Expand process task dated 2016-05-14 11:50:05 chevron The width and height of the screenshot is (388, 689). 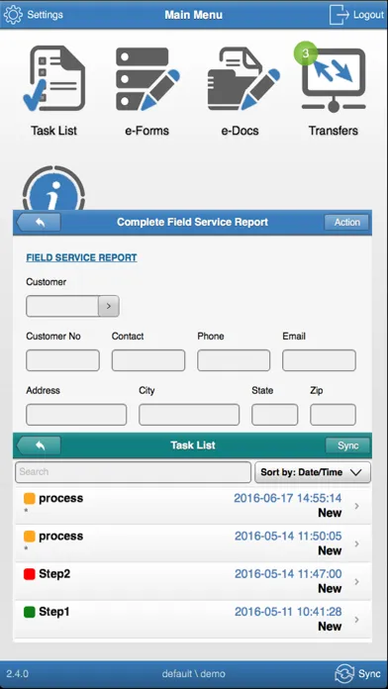coord(356,543)
